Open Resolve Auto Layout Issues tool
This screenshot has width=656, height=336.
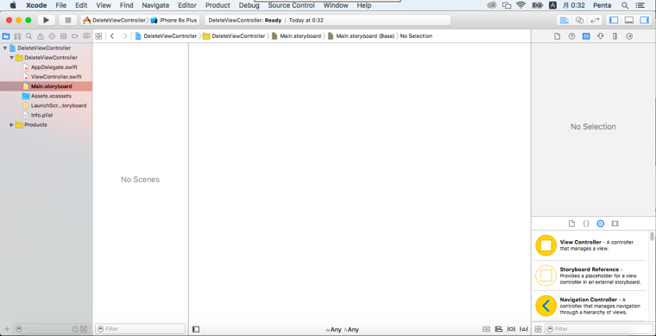[523, 329]
